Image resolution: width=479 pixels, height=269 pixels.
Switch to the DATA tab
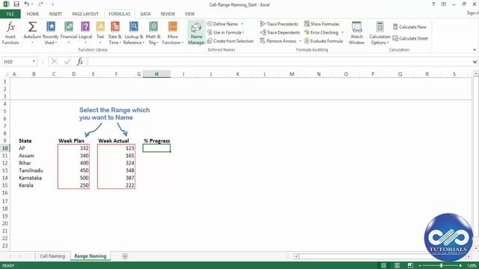[x=145, y=14]
